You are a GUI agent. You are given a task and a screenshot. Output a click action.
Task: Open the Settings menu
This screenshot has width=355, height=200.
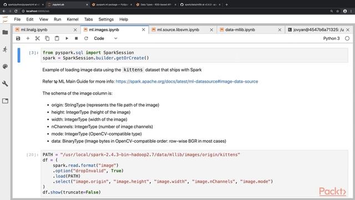point(106,19)
